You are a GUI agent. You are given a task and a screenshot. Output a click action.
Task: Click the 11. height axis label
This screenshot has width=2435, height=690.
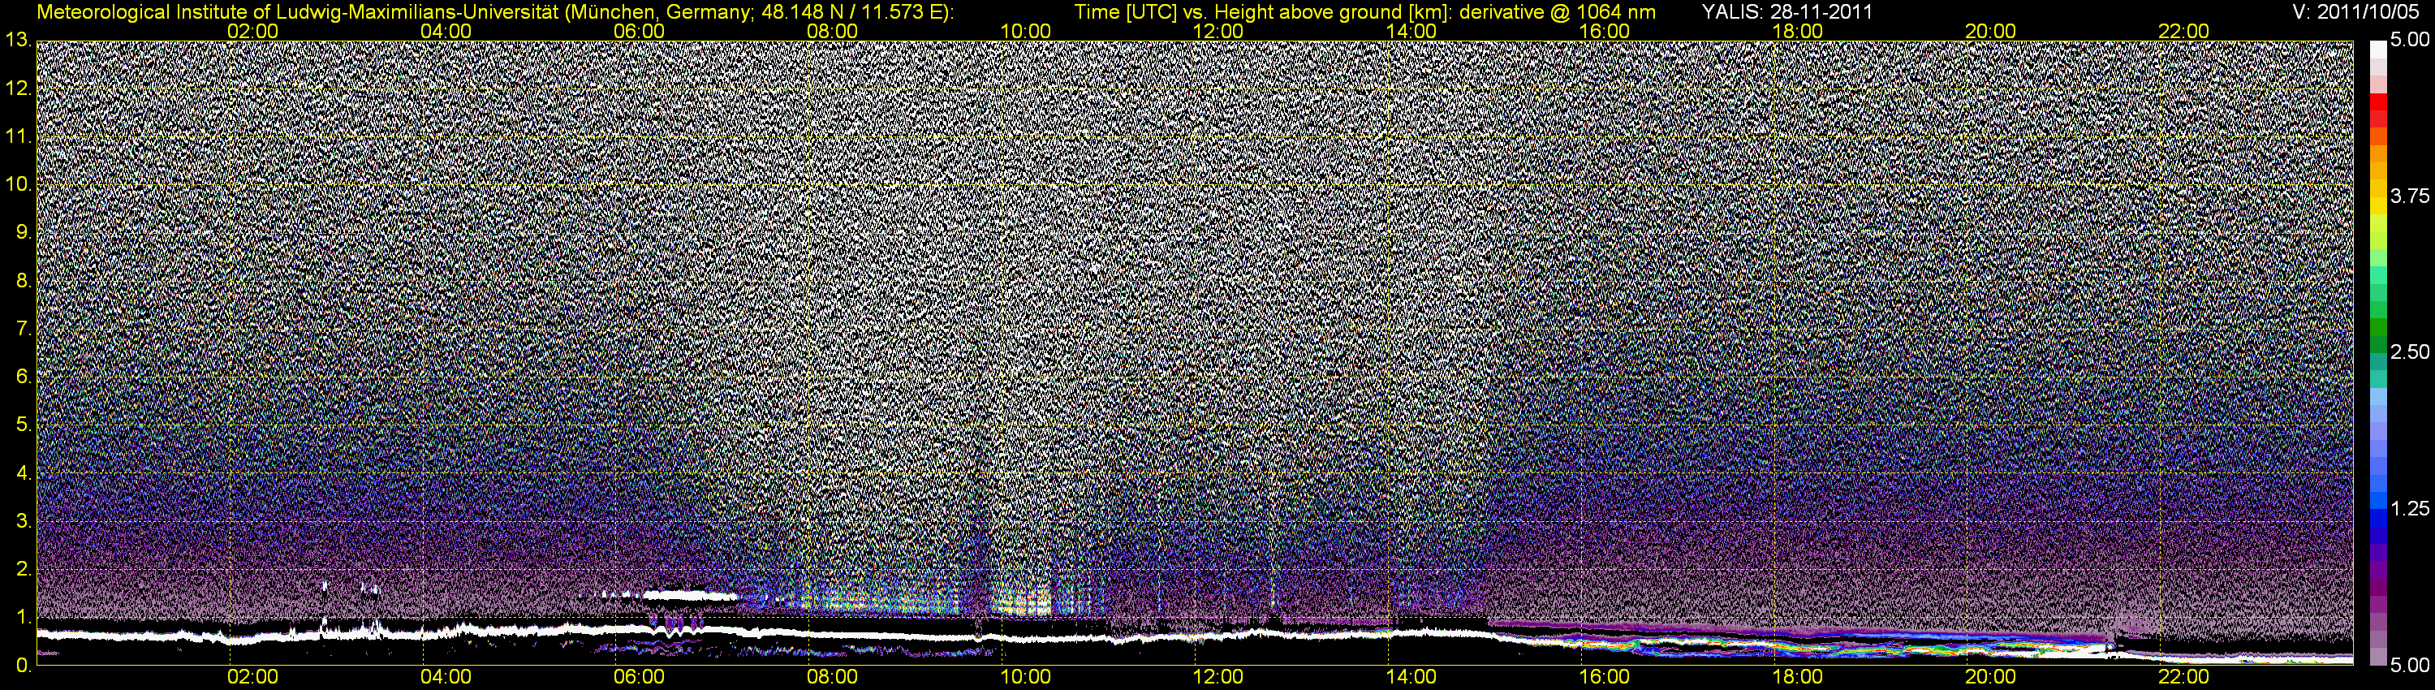(18, 137)
